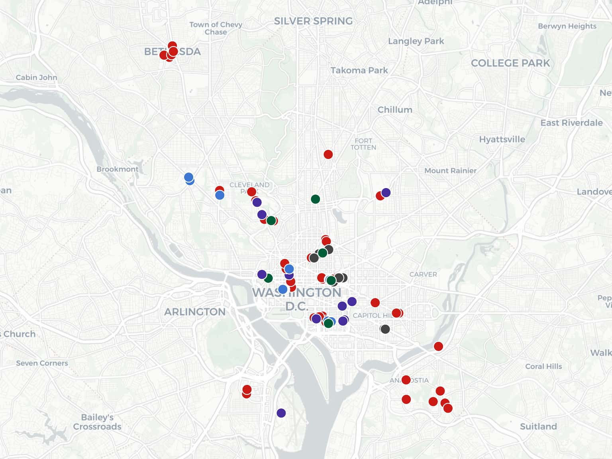Screen dimensions: 612x459
Task: Select the red marker on the Cleveland Park label
Action: [251, 192]
